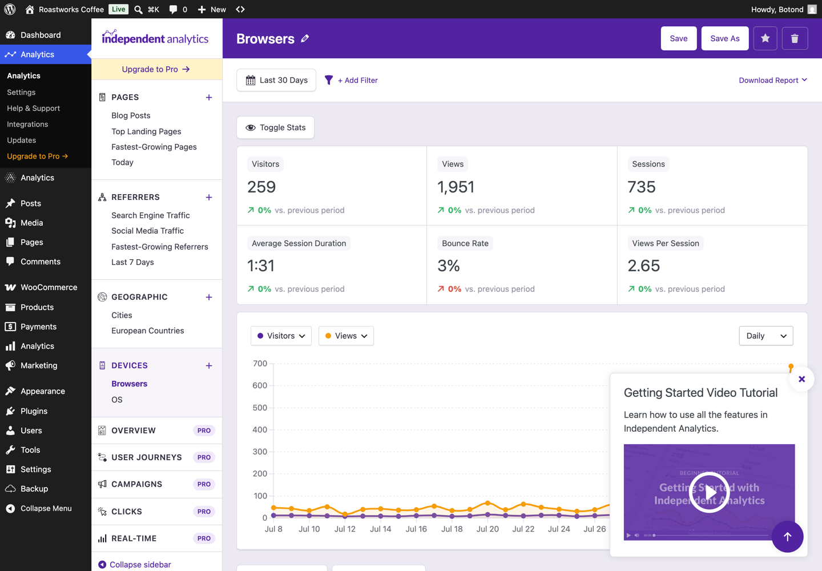Click the code brackets icon in admin bar
This screenshot has height=571, width=822.
coord(240,9)
